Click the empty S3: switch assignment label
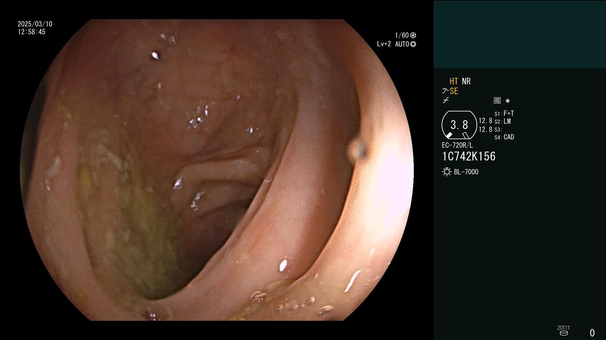The height and width of the screenshot is (340, 606). (x=498, y=130)
